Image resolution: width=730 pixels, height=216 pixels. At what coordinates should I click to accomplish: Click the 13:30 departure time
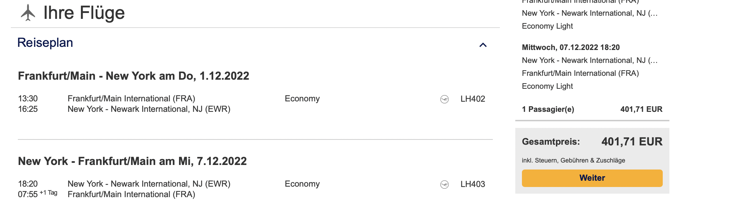[28, 99]
